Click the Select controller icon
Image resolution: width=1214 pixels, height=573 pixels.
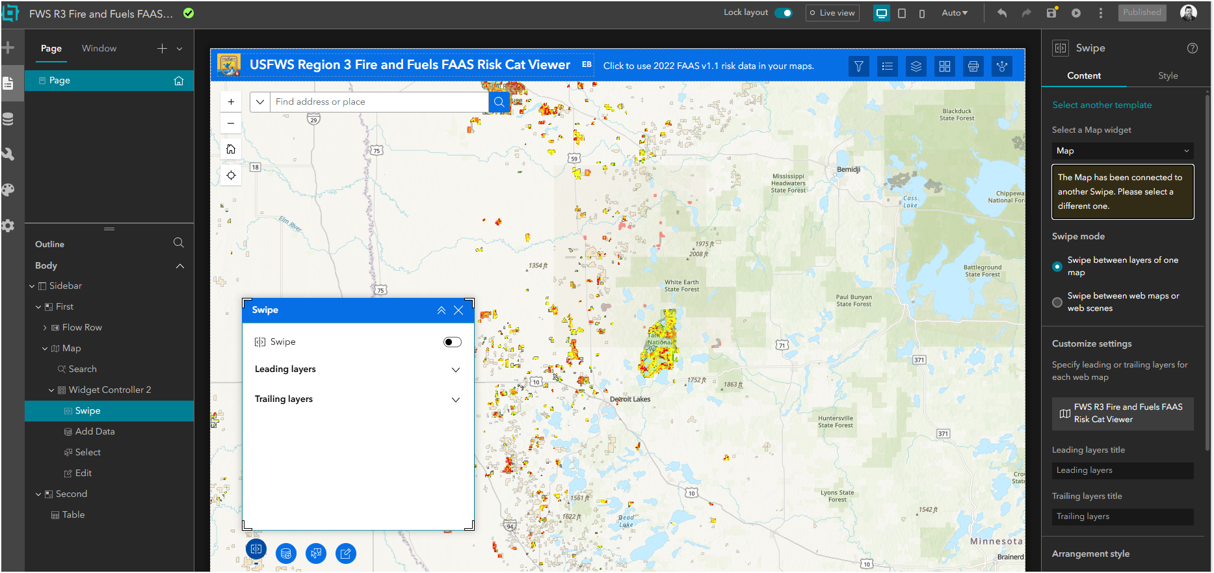click(316, 553)
